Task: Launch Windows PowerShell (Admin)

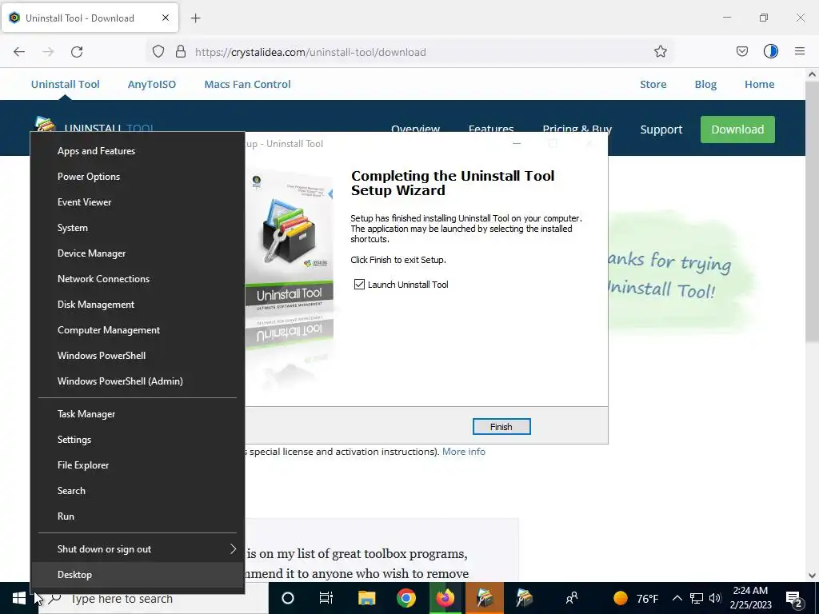Action: 138,381
